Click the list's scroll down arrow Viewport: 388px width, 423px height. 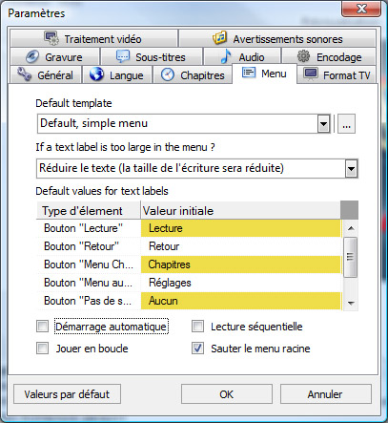point(351,304)
